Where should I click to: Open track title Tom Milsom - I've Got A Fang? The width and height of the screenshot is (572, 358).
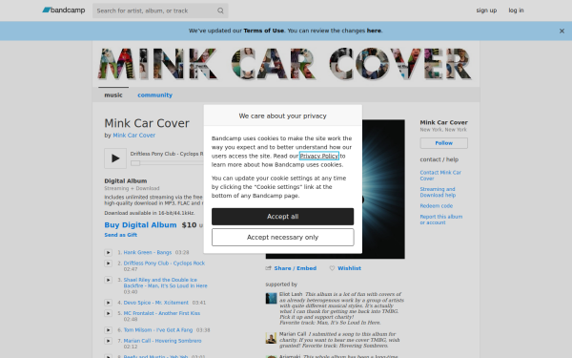tap(158, 330)
